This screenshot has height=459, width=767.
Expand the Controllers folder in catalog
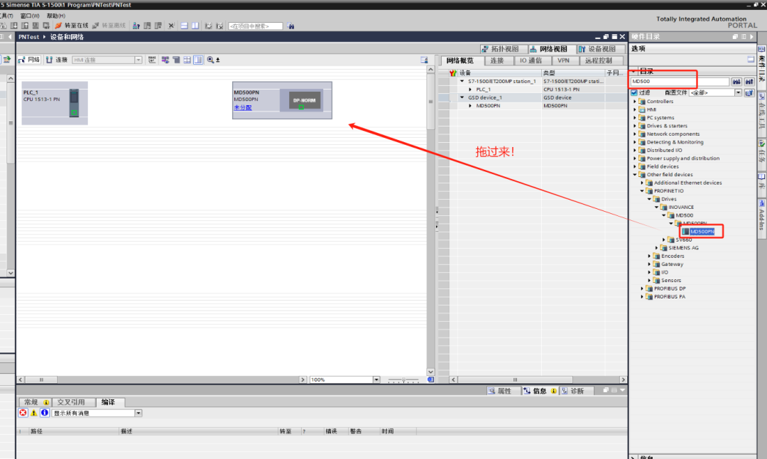pyautogui.click(x=635, y=102)
